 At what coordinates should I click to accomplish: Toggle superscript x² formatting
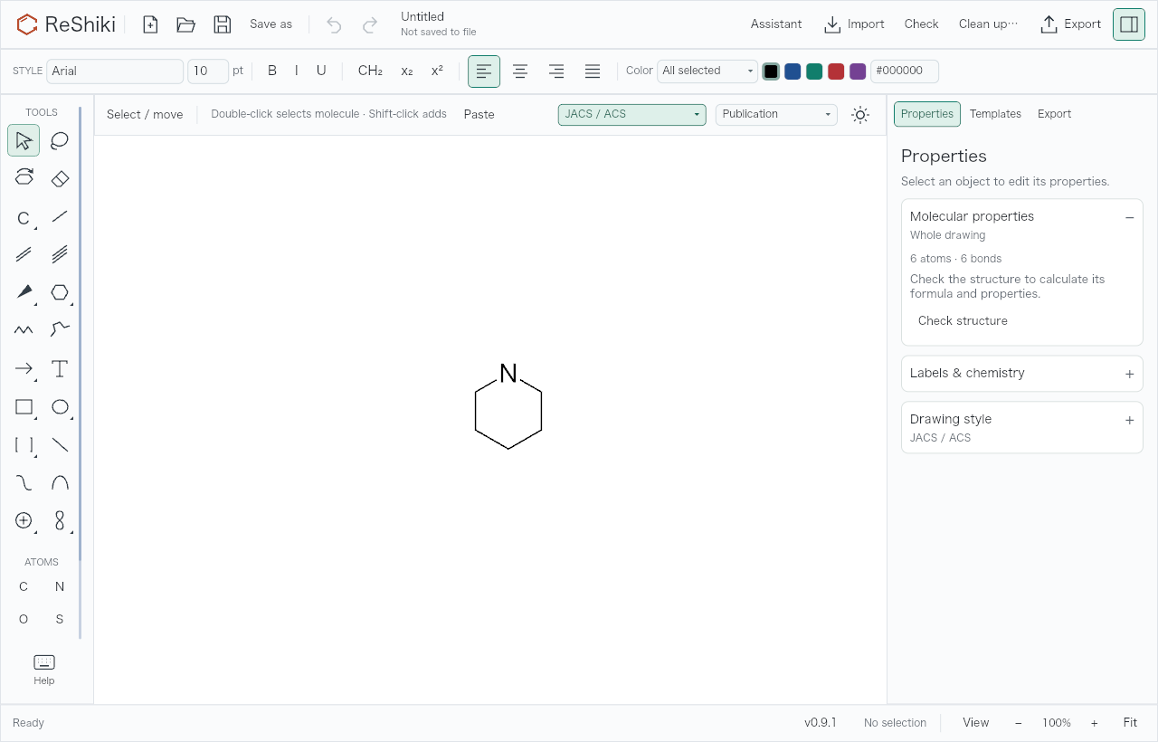[x=437, y=71]
